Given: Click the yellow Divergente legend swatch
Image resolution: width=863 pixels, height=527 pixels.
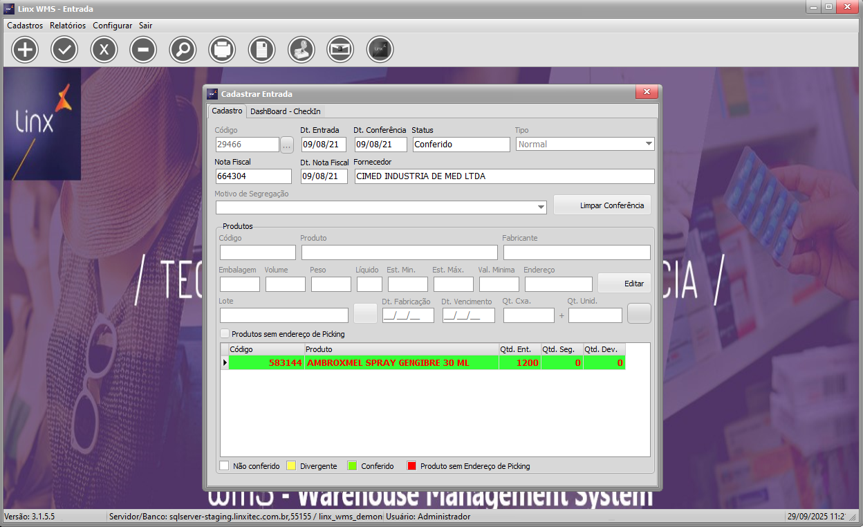Looking at the screenshot, I should 291,466.
